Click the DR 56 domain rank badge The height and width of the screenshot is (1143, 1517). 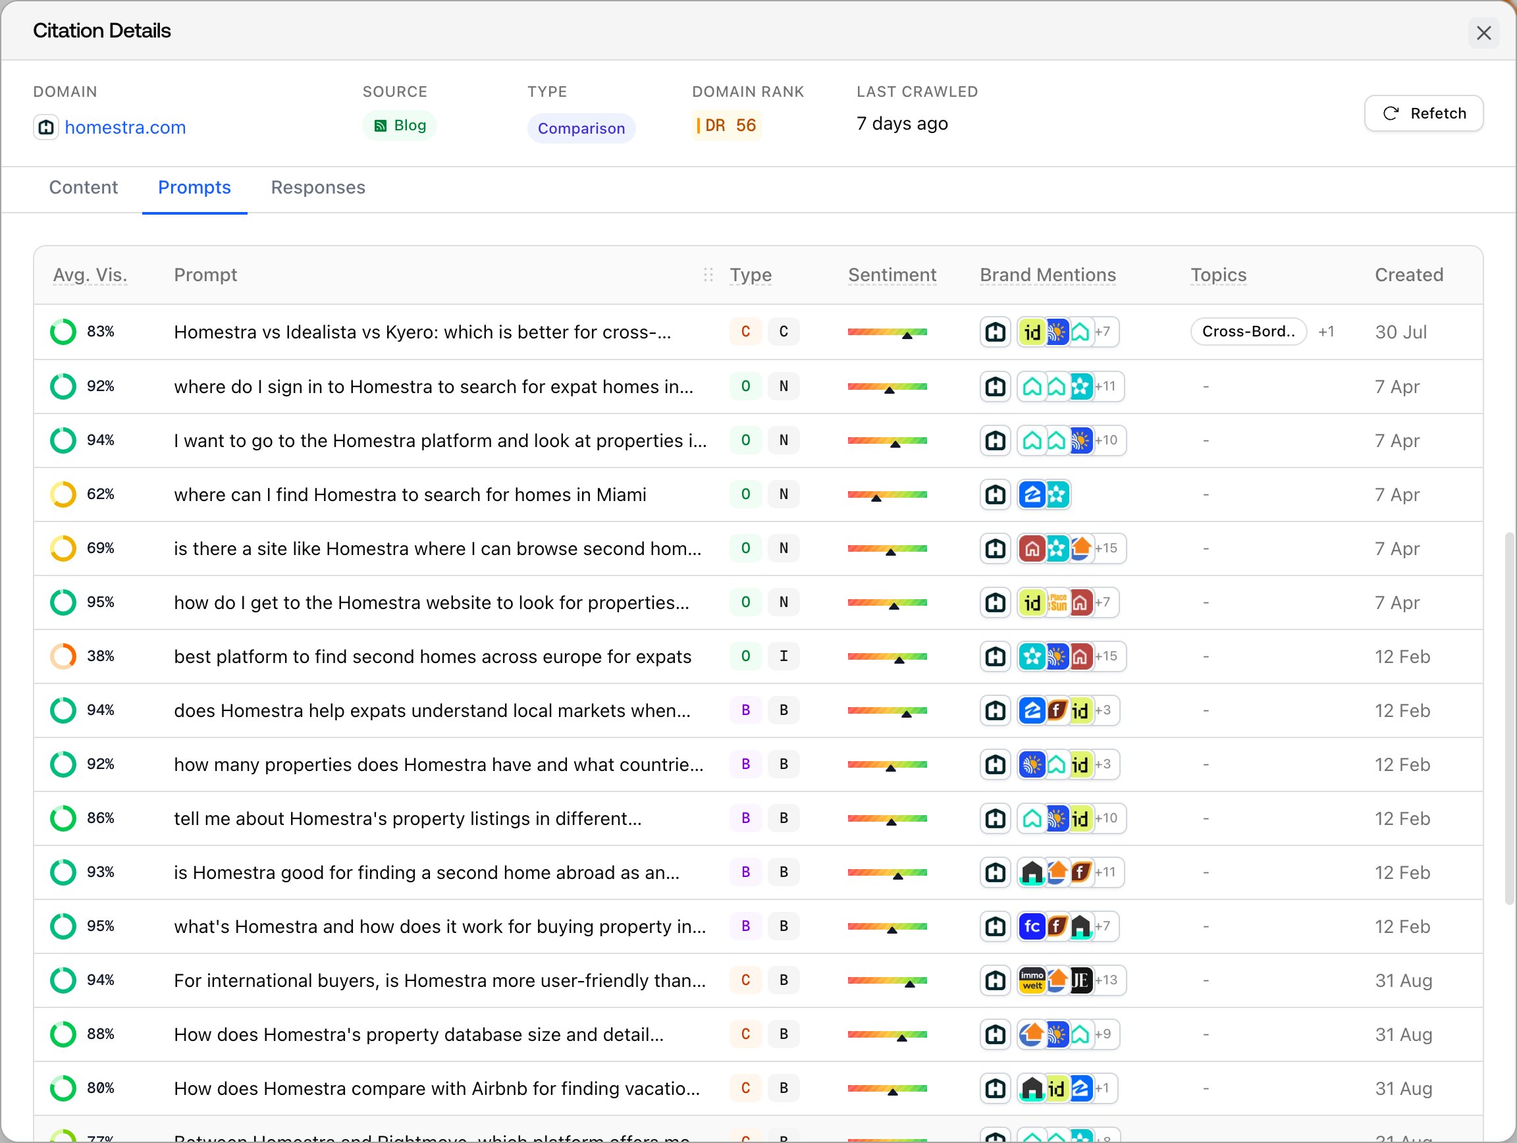pos(726,126)
